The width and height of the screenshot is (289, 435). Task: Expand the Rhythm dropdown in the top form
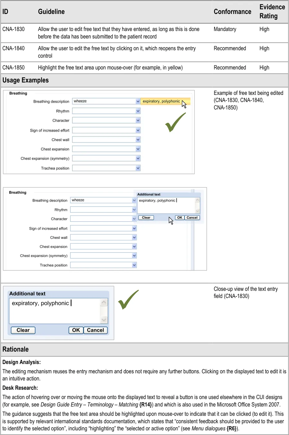point(138,111)
